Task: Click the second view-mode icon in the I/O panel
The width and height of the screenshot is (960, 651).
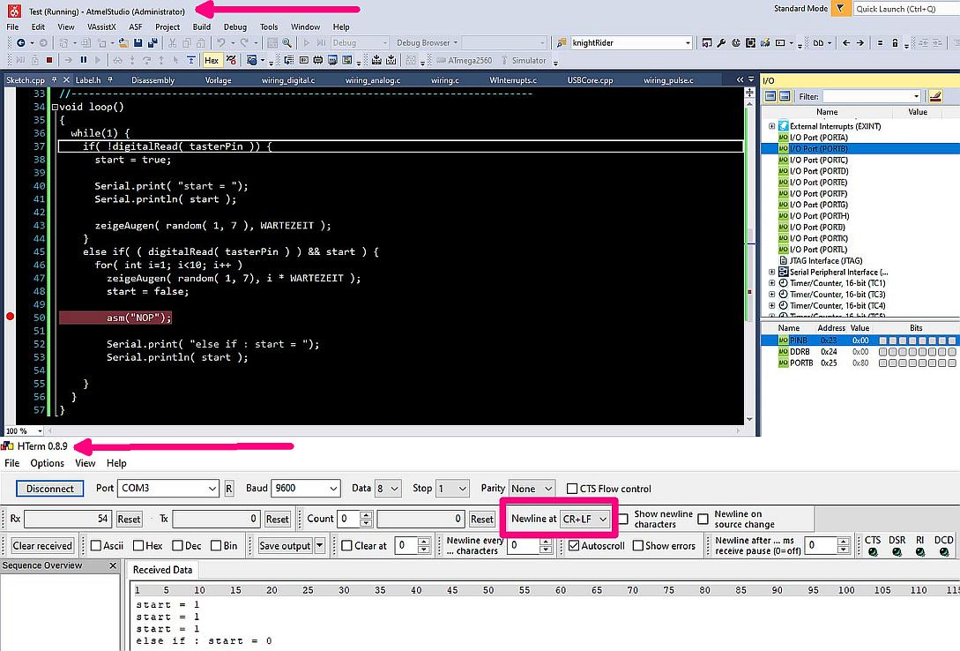Action: click(x=785, y=96)
